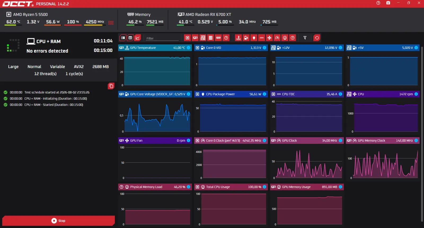Switch to the list view layout icon
424x228 pixels.
pos(123,38)
